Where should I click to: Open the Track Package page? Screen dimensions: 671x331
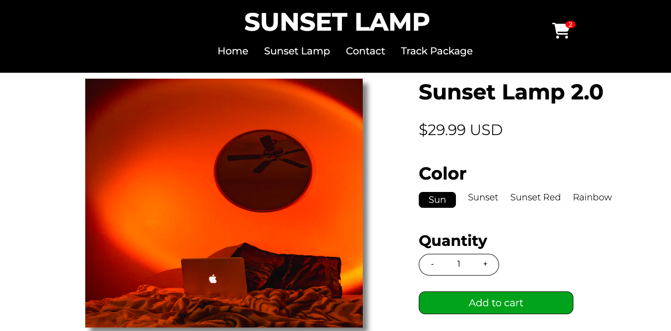[x=437, y=51]
